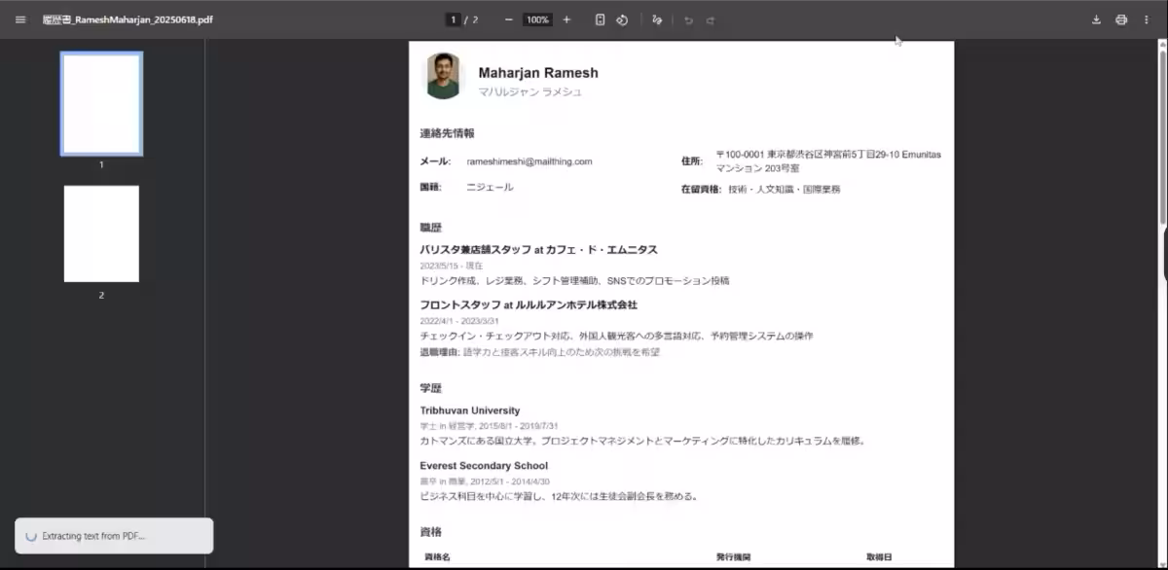
Task: Click the undo icon
Action: point(688,18)
